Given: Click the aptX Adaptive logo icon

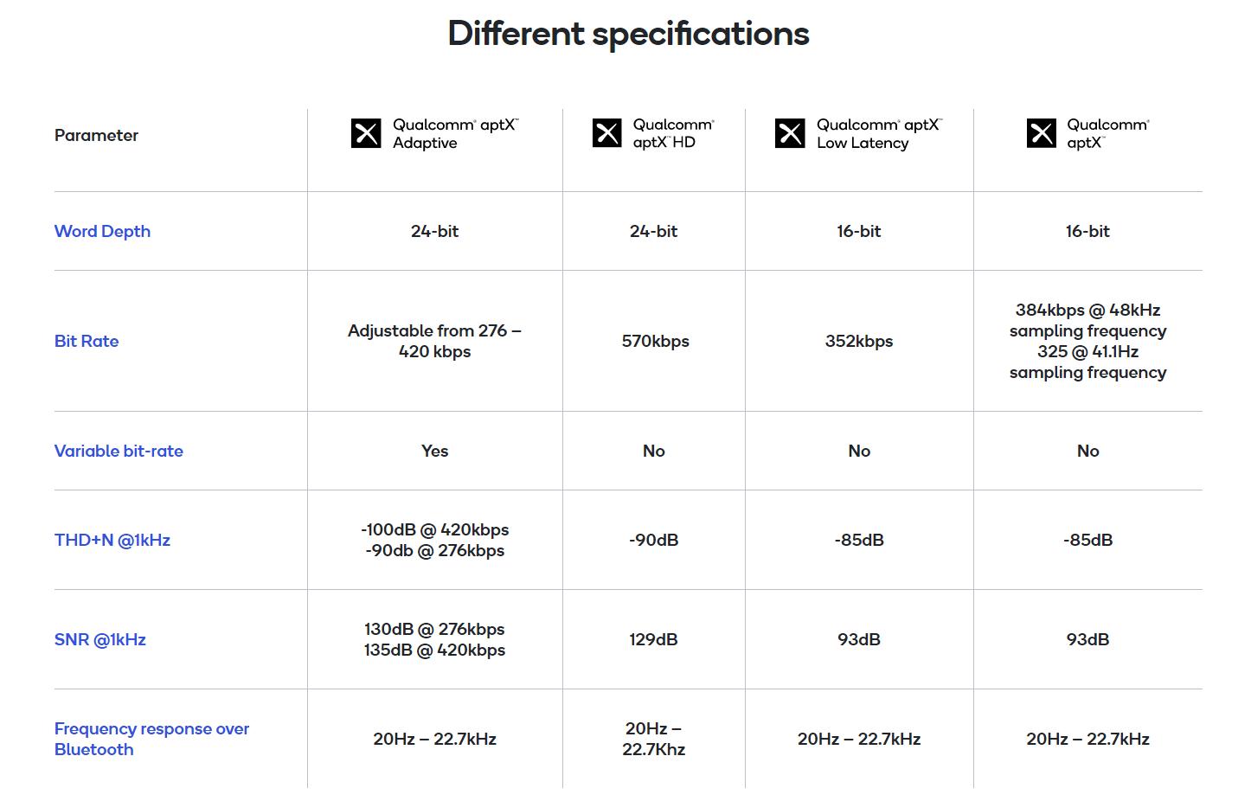Looking at the screenshot, I should click(x=366, y=133).
